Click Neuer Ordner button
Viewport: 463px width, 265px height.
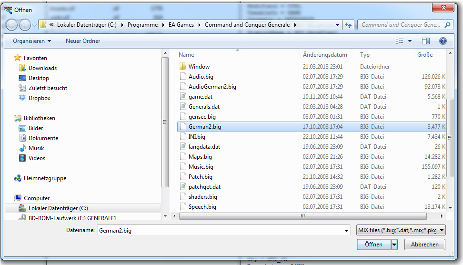pos(83,41)
